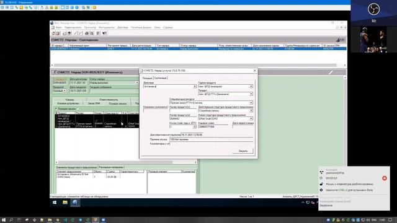Collapse the Позиции заказа section triangle

[56, 109]
